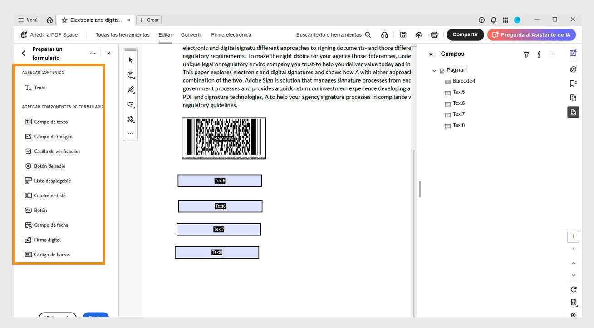Select Barcode4 in the Campos tree
Screen dimensions: 594x328
[460, 81]
